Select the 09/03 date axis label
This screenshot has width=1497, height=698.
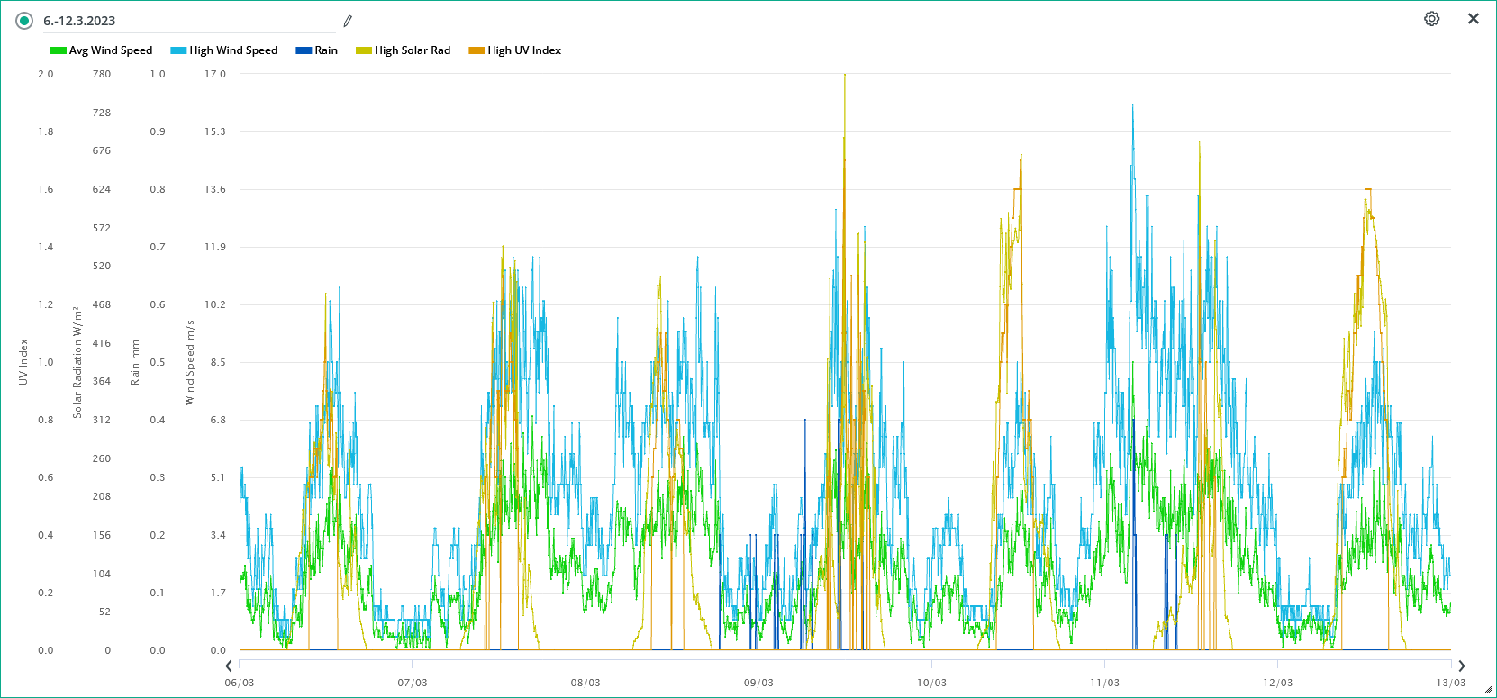(758, 683)
